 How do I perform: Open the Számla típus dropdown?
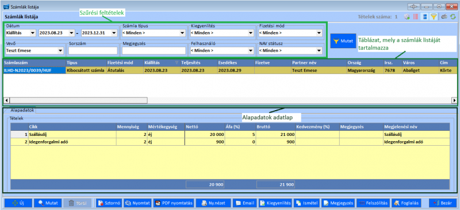(154, 33)
